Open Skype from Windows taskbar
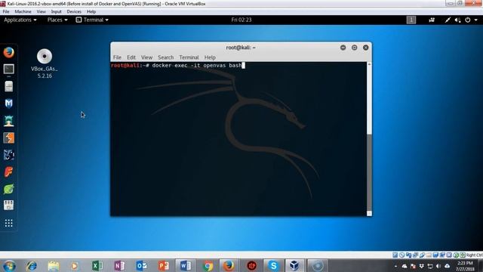 coord(273,266)
